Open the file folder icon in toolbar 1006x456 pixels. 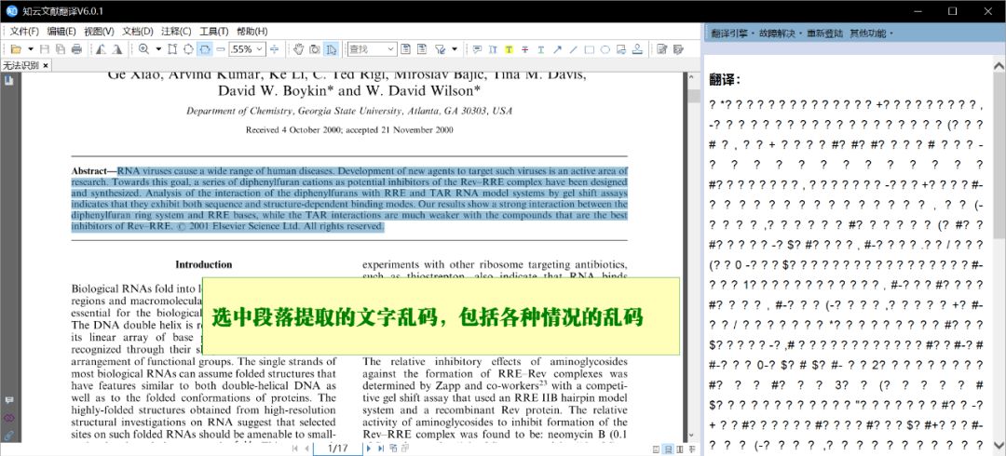[x=16, y=48]
